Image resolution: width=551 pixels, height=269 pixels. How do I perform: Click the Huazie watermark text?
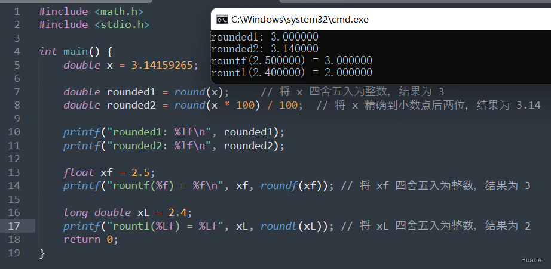coord(531,260)
